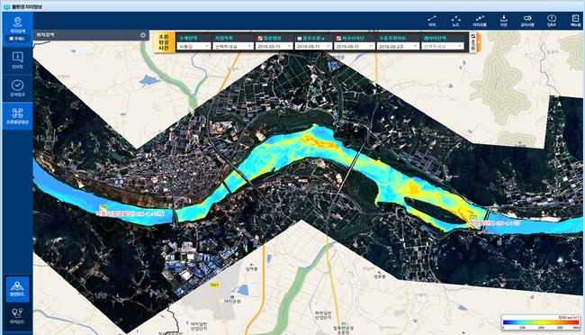Collapse the location search panel header button
This screenshot has width=585, height=335.
click(143, 35)
